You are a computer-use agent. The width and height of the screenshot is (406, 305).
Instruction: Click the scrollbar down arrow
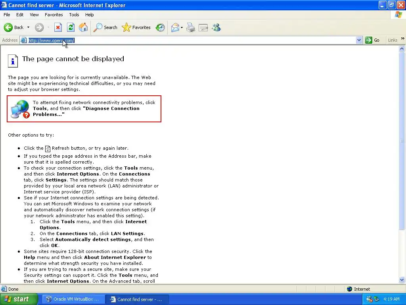(402, 280)
